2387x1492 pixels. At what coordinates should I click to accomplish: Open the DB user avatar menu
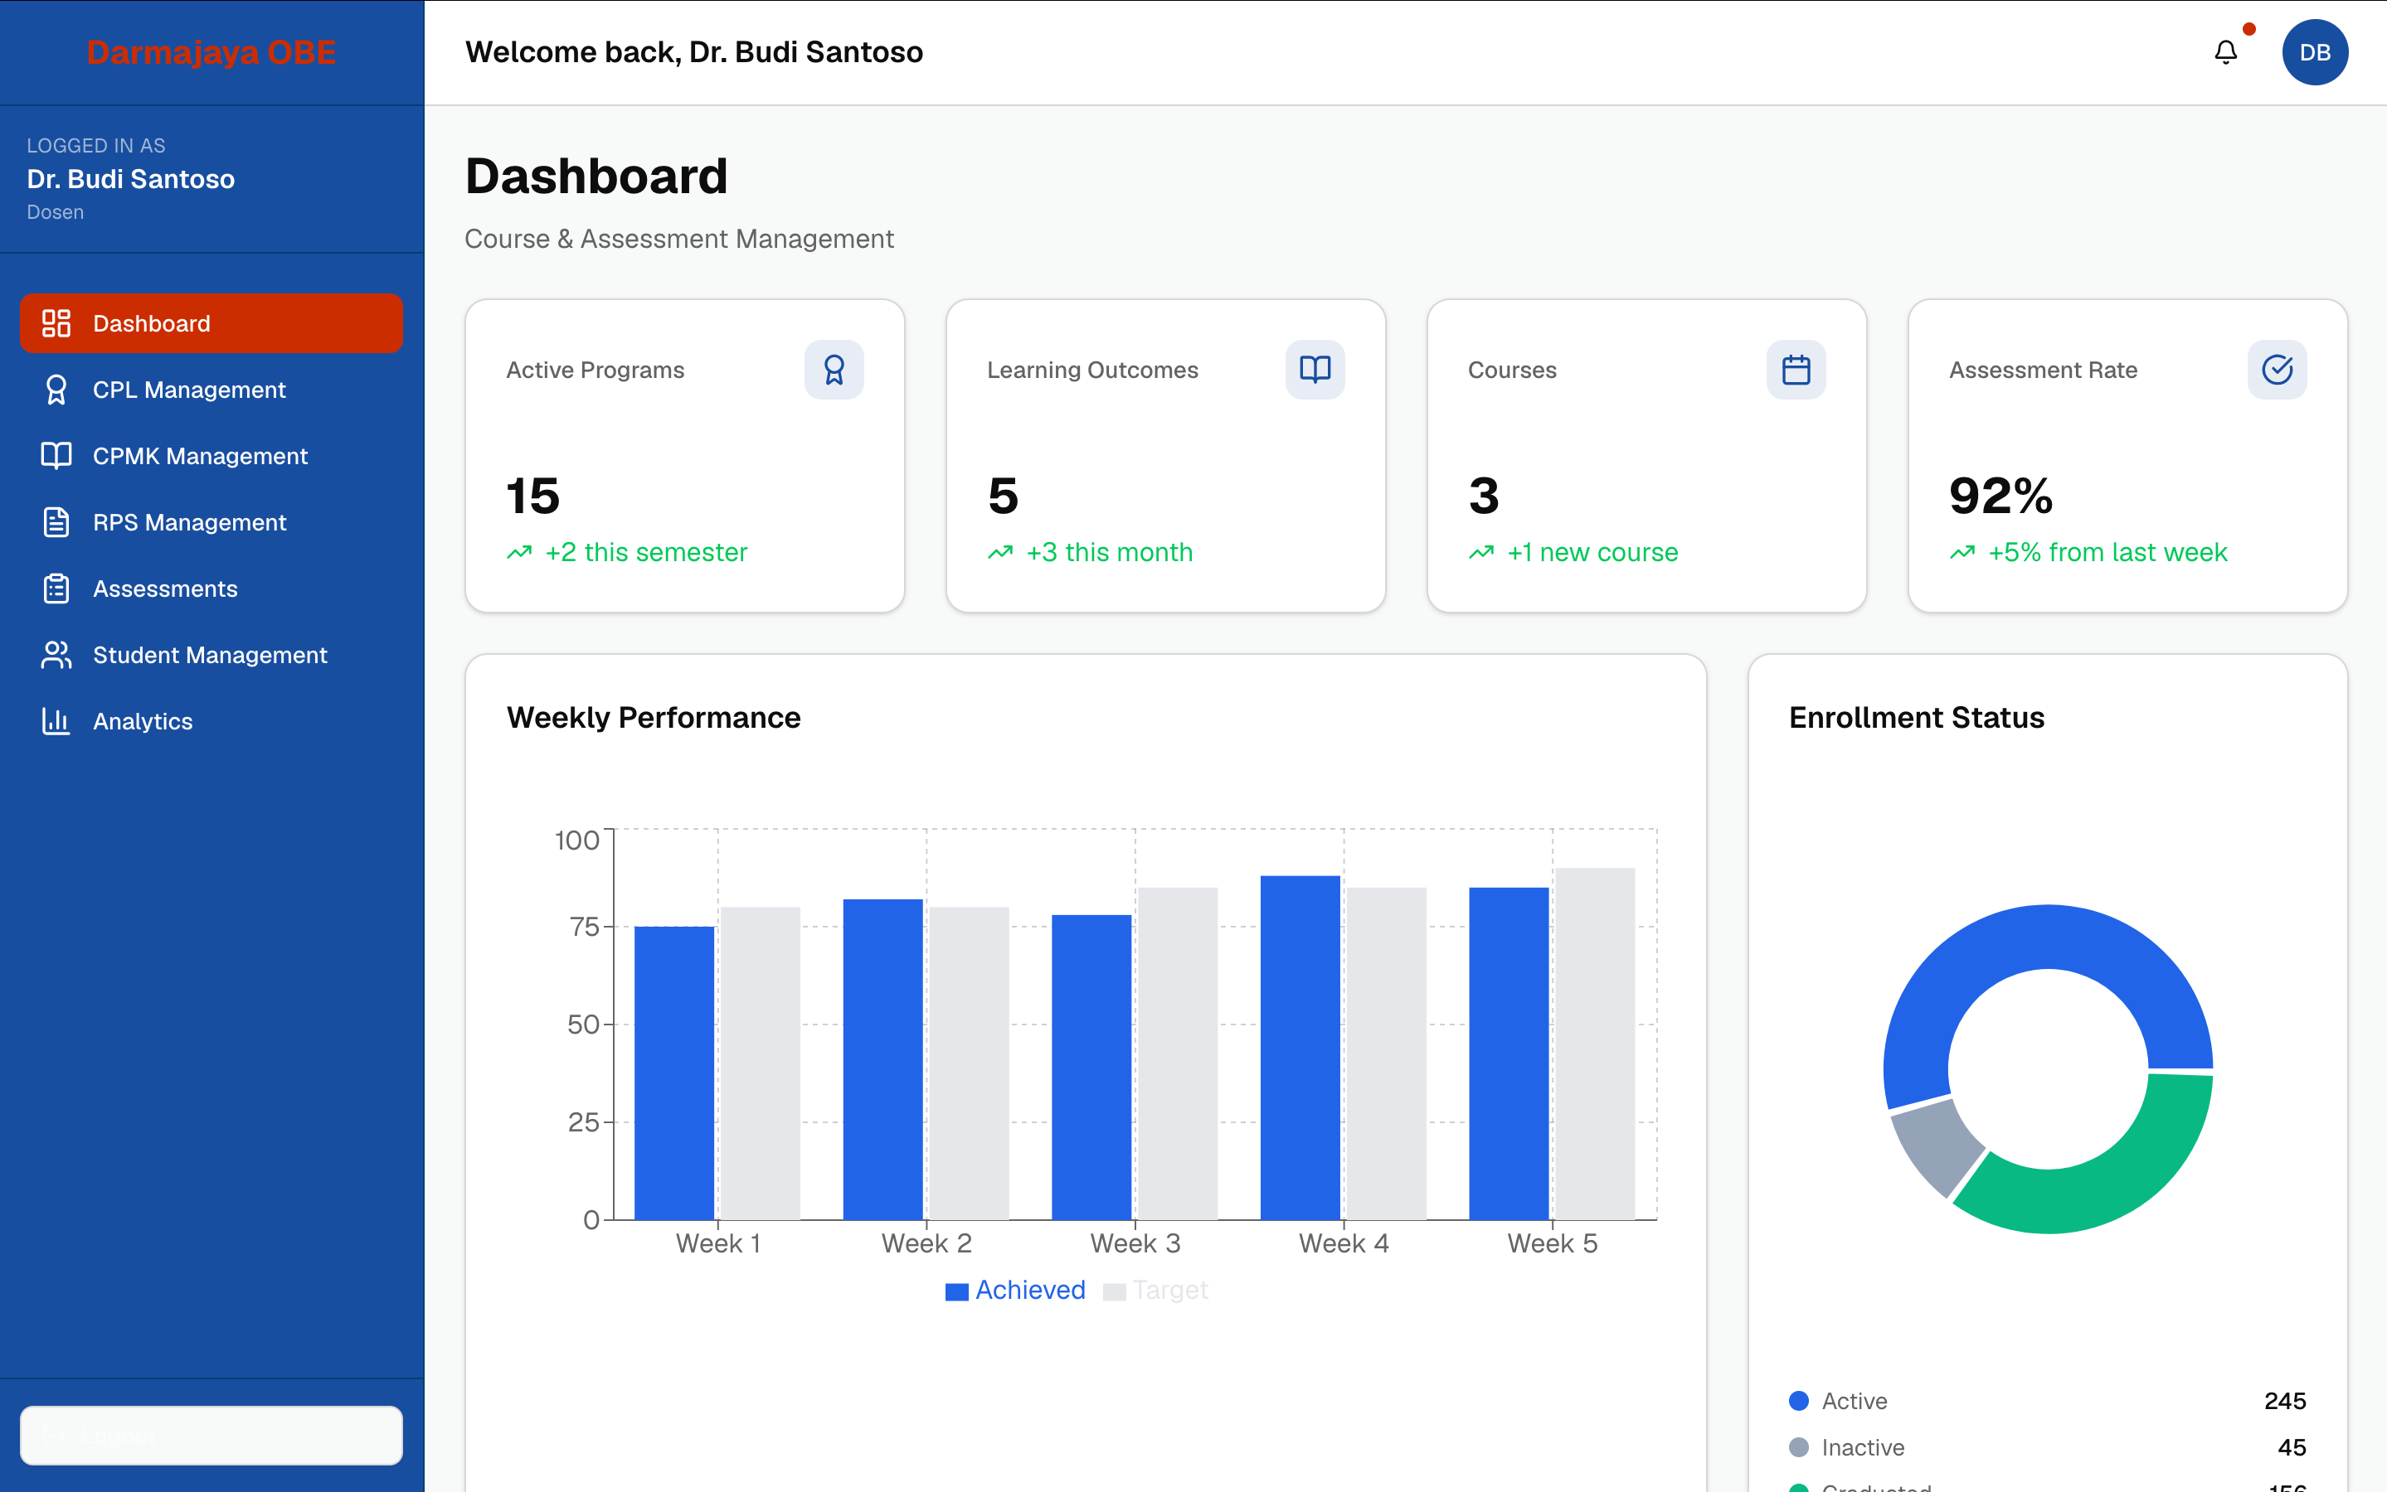pos(2314,52)
